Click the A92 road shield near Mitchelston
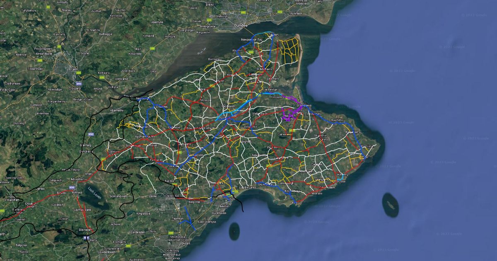This screenshot has width=497, height=261. (x=171, y=234)
